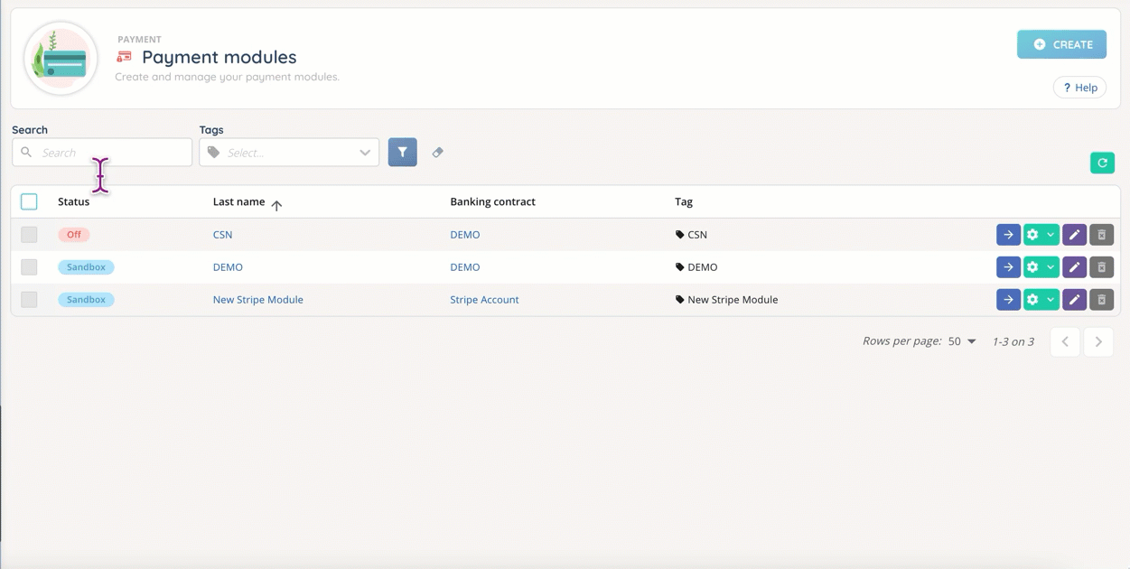Edit New Stripe Module using pencil icon
Screen dimensions: 1130x569
pyautogui.click(x=1074, y=300)
